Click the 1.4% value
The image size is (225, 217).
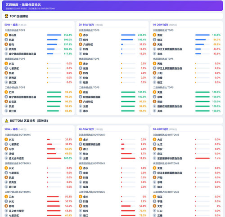(218, 158)
